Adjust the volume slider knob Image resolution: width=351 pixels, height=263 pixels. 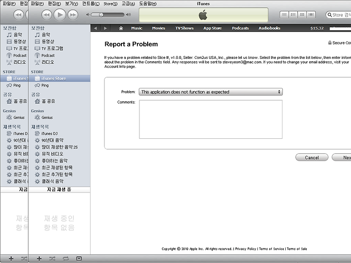101,15
